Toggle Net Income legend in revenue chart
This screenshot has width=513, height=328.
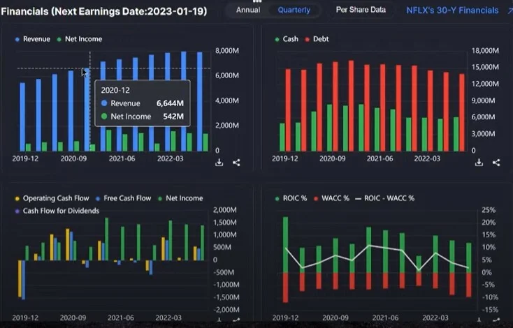point(80,39)
